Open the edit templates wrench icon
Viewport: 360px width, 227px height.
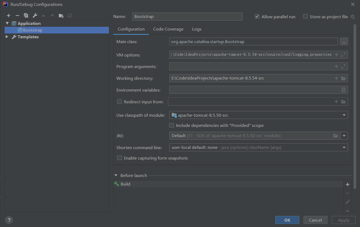click(x=35, y=16)
